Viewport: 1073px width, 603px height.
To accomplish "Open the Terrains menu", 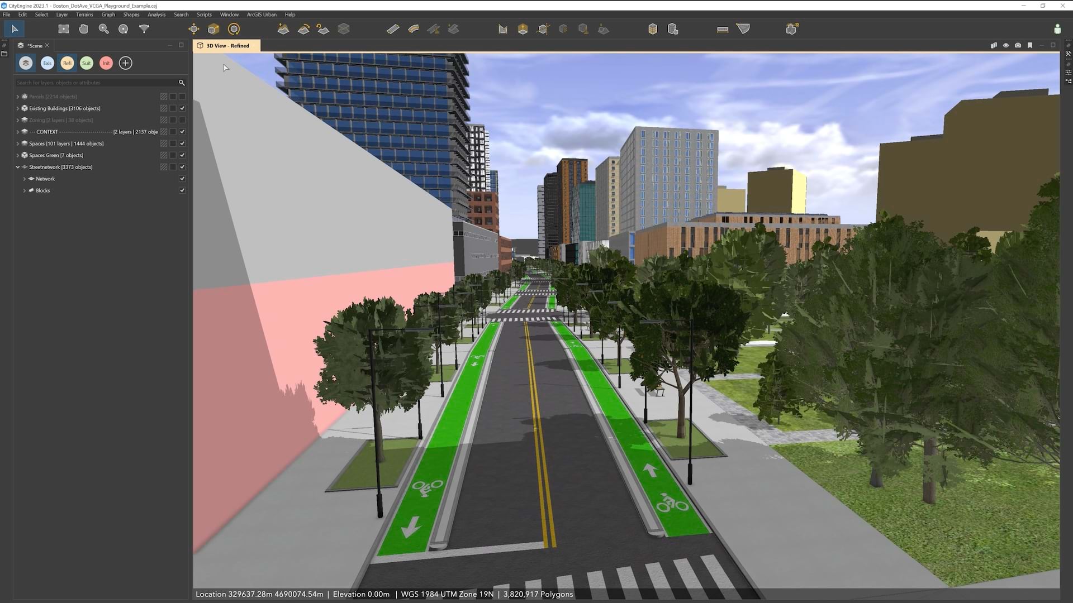I will 84,15.
